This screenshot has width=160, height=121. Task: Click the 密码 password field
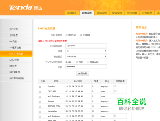click(x=86, y=67)
